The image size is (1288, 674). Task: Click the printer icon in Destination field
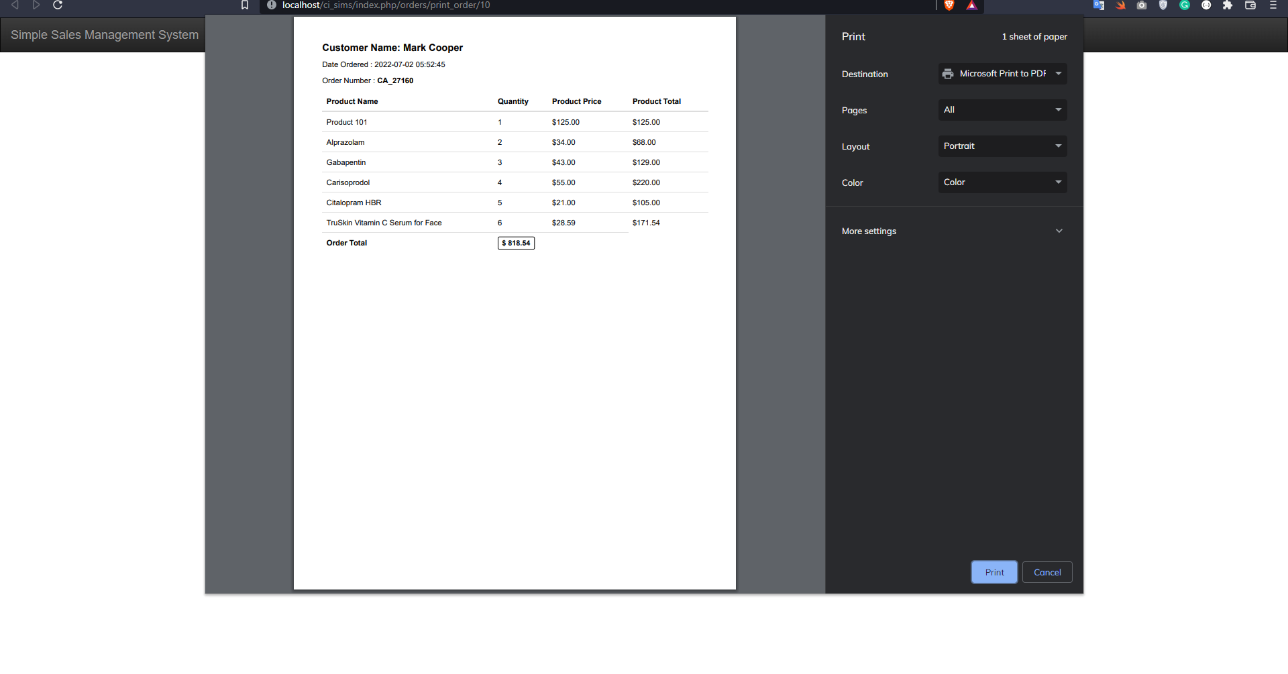tap(948, 74)
